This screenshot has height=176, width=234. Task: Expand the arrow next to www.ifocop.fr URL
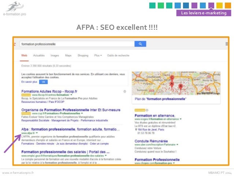71,95
